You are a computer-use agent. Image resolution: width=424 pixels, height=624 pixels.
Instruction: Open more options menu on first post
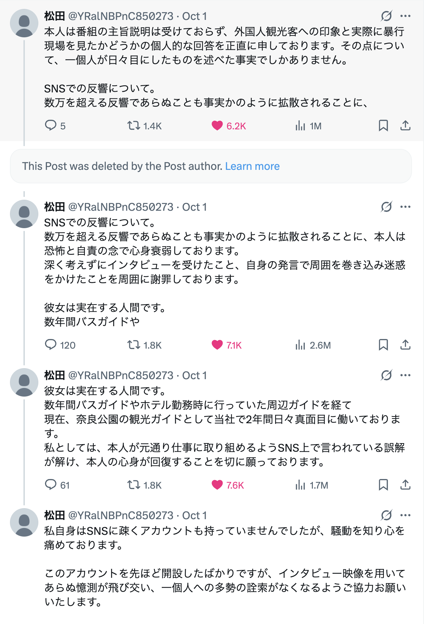tap(405, 16)
